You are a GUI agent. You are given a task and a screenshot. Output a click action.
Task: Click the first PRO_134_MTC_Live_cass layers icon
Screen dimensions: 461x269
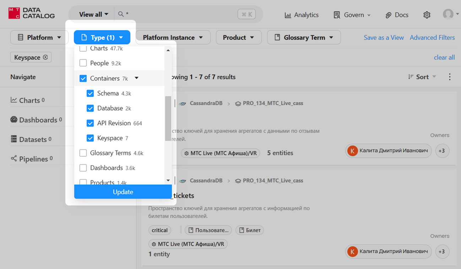(238, 104)
